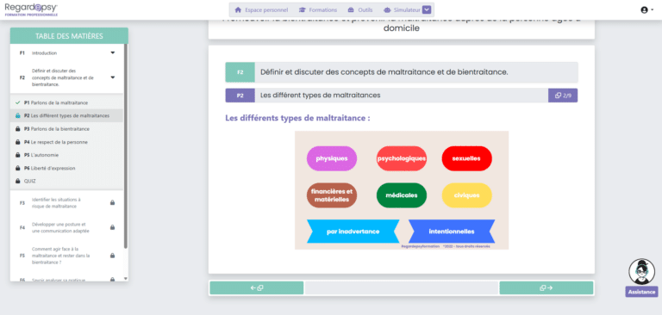Image resolution: width=662 pixels, height=315 pixels.
Task: Click the lock icon for section F5
Action: [x=112, y=255]
